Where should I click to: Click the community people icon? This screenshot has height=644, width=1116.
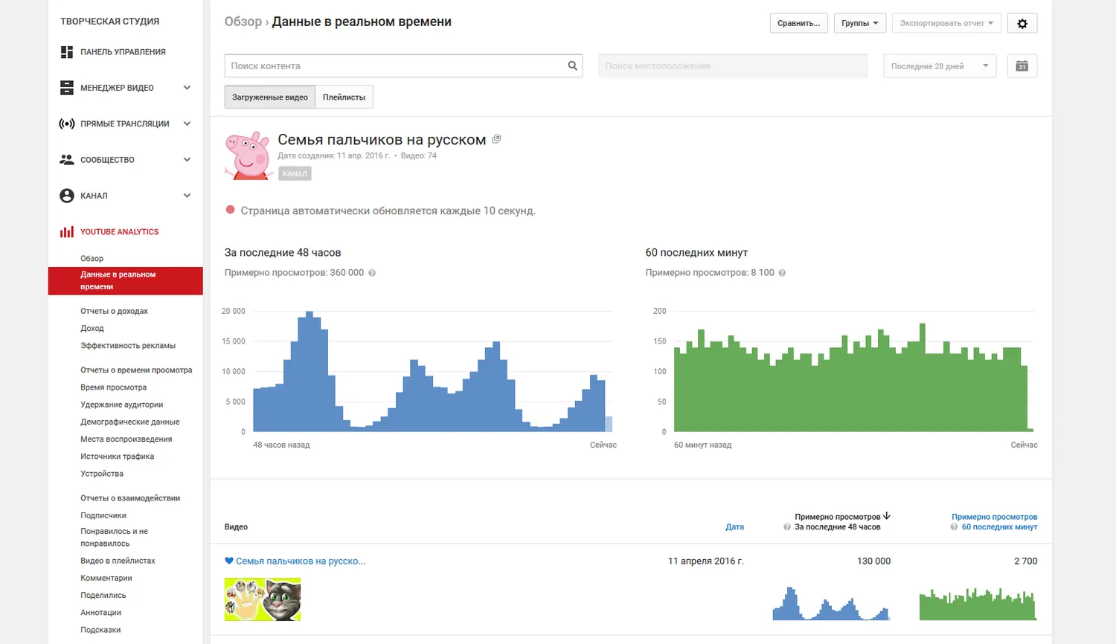pos(67,160)
